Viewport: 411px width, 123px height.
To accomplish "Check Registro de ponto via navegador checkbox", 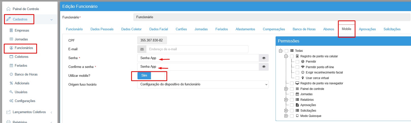I will tap(292, 83).
